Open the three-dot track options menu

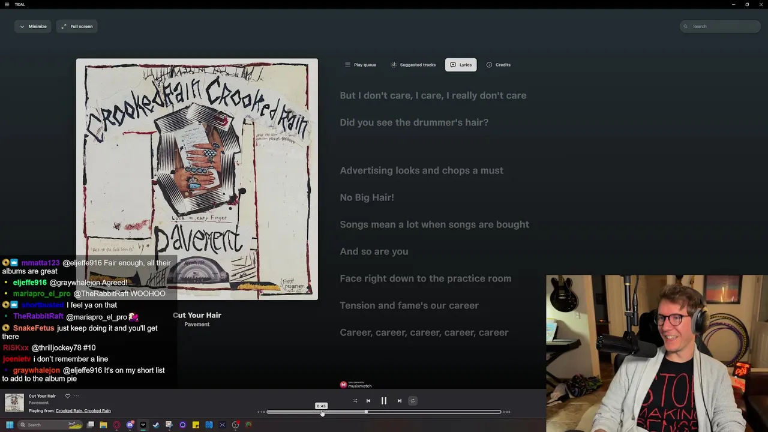pyautogui.click(x=76, y=396)
